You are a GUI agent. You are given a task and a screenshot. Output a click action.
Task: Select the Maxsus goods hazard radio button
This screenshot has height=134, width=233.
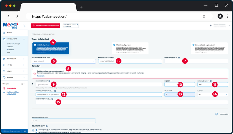click(x=33, y=133)
